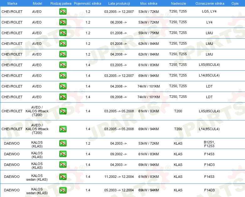The image size is (245, 197).
Task: Select '74kW / 101KM' in the 09.2008 row
Action: [x=149, y=97]
